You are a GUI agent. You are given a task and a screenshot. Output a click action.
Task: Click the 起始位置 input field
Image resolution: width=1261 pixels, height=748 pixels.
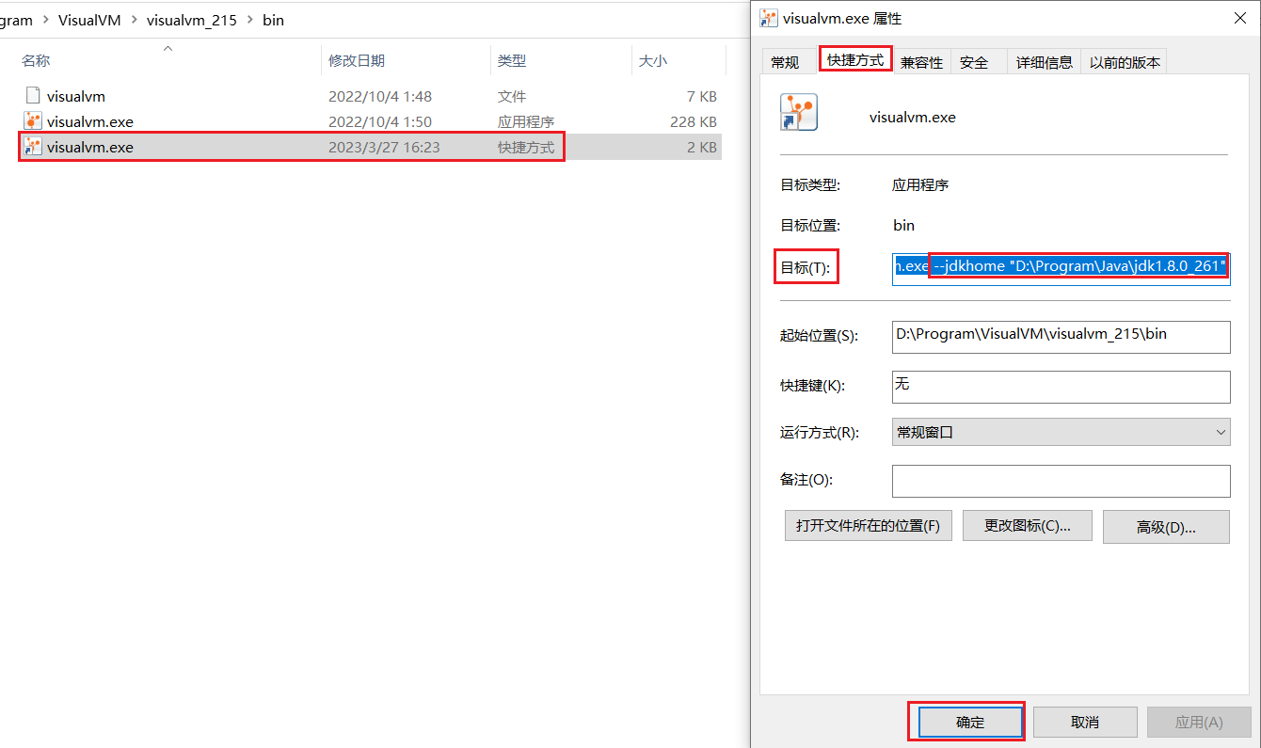[x=1061, y=336]
